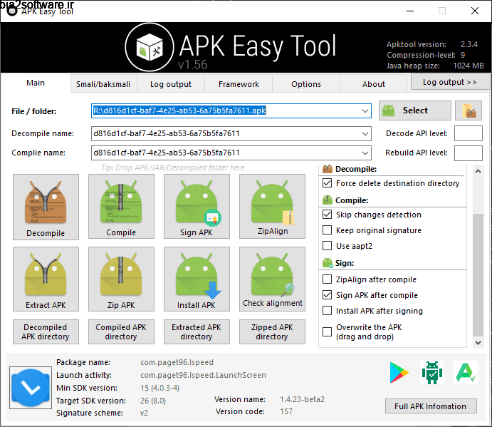
Task: Run ZipAlign on the APK
Action: coord(272,207)
